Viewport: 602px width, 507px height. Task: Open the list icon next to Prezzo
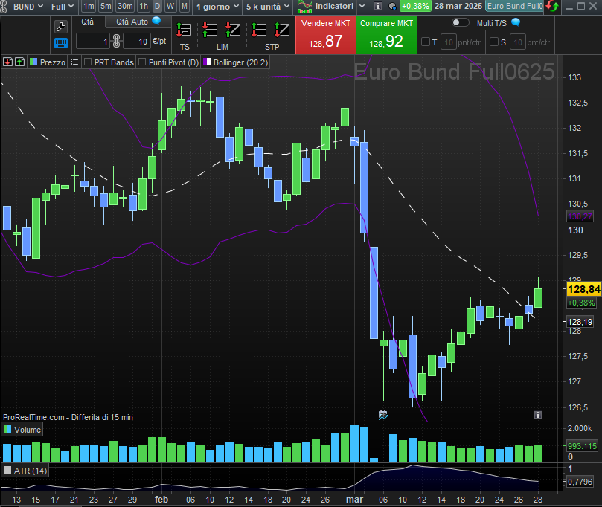[74, 62]
